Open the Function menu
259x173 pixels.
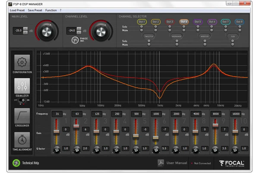pos(51,10)
